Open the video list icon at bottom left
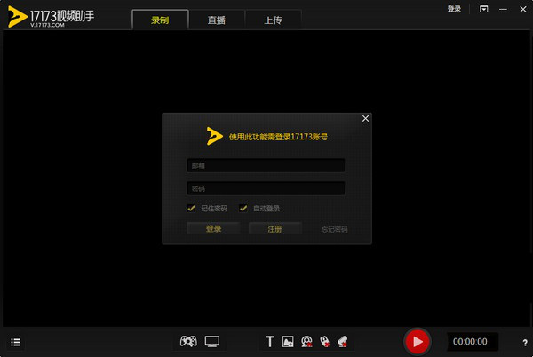The image size is (533, 357). coord(16,342)
